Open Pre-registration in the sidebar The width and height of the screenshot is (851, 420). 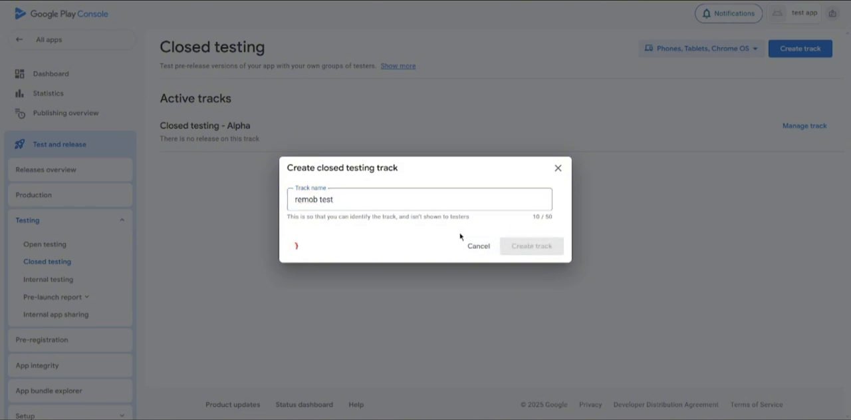70,340
